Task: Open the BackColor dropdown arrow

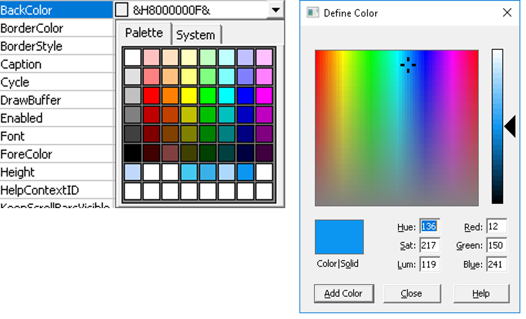Action: point(274,10)
